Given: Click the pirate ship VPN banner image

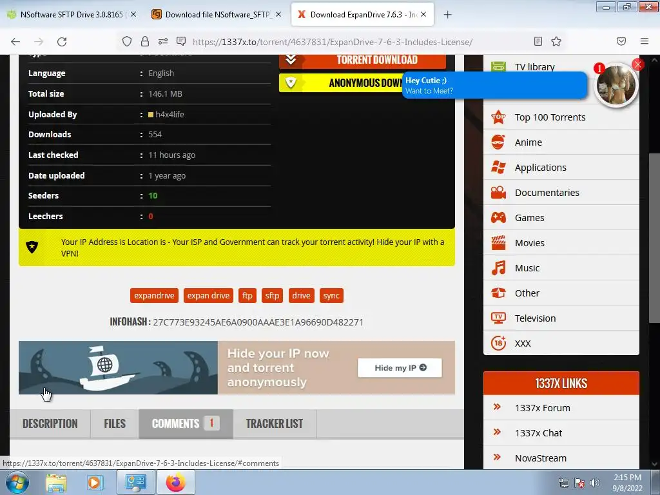Looking at the screenshot, I should pyautogui.click(x=119, y=368).
